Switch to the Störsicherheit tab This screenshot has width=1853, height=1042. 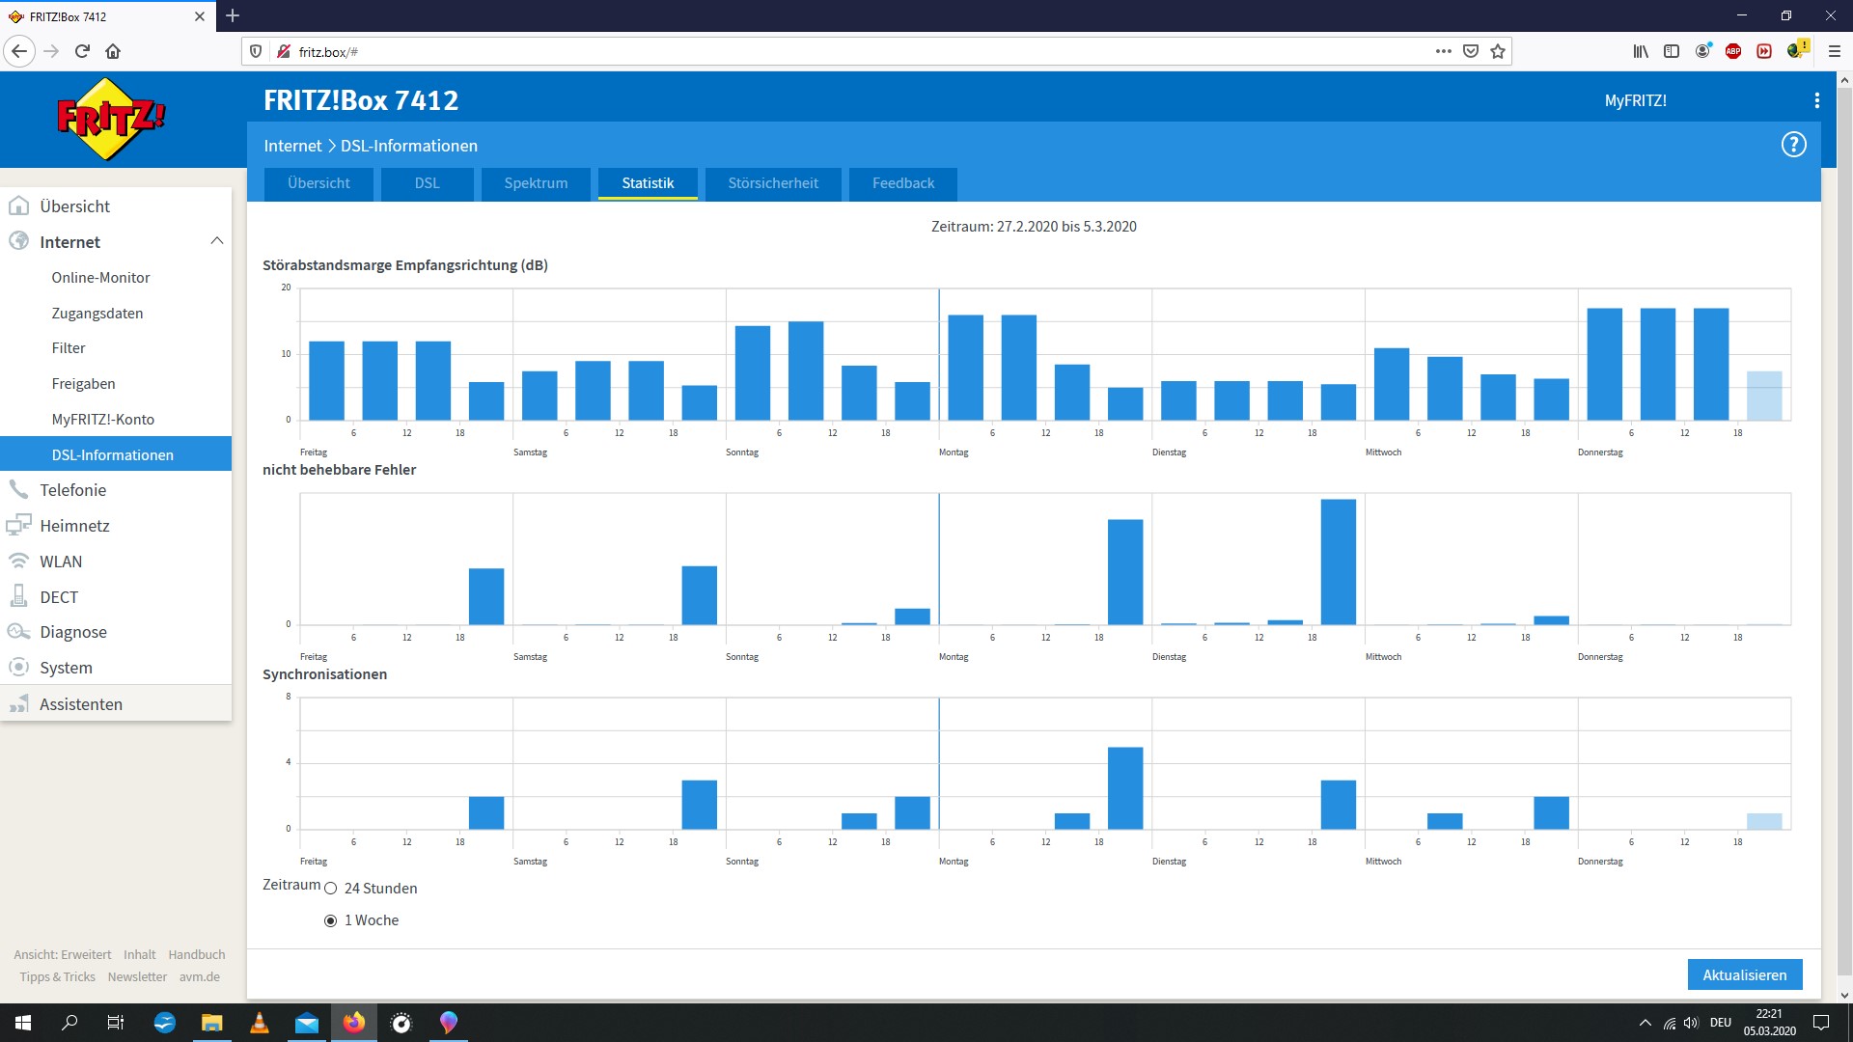(772, 183)
